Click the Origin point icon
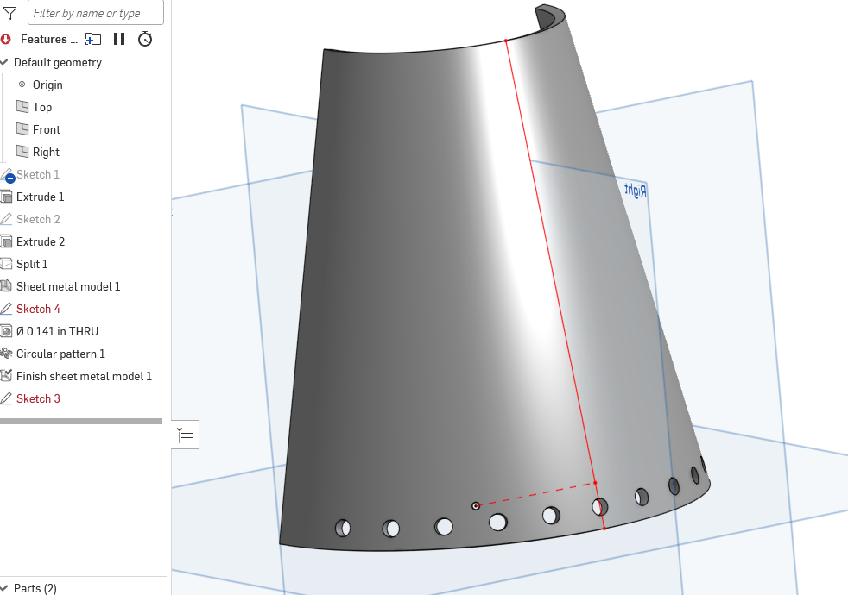848x595 pixels. [x=22, y=85]
